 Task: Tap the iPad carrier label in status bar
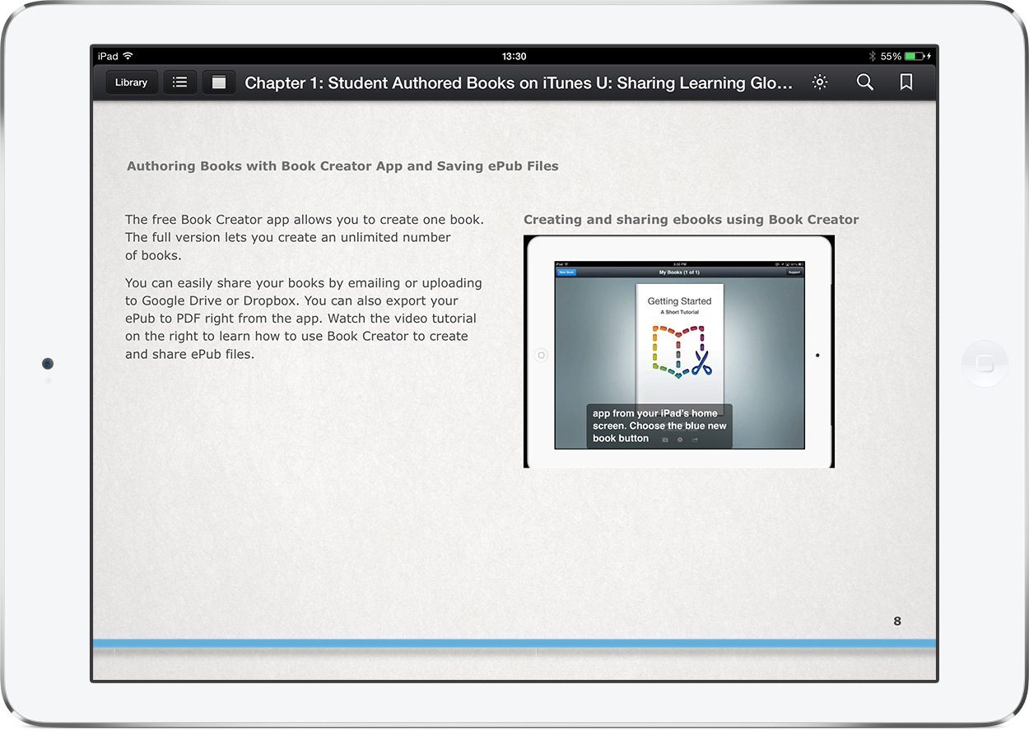(x=108, y=56)
